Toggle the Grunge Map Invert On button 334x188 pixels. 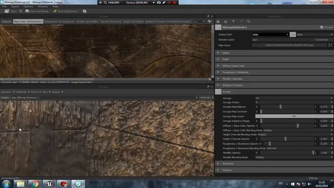(x=294, y=116)
